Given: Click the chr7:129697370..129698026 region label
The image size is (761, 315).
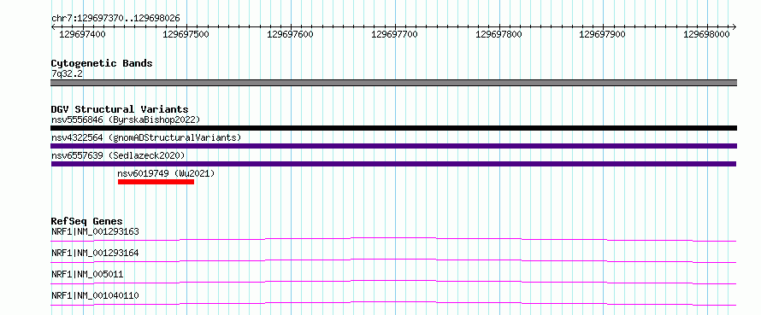Looking at the screenshot, I should point(115,18).
